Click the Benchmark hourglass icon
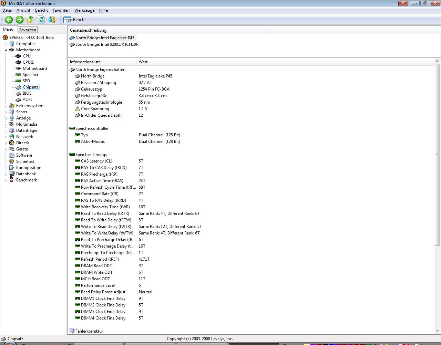The height and width of the screenshot is (345, 441). (12, 180)
